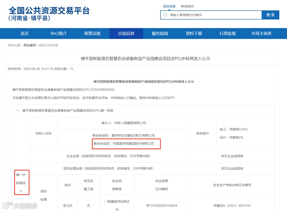Viewport: 287px width, 211px height.
Task: Click 详见企业诚信库 in the 项目经理业绩 row
Action: (232, 168)
